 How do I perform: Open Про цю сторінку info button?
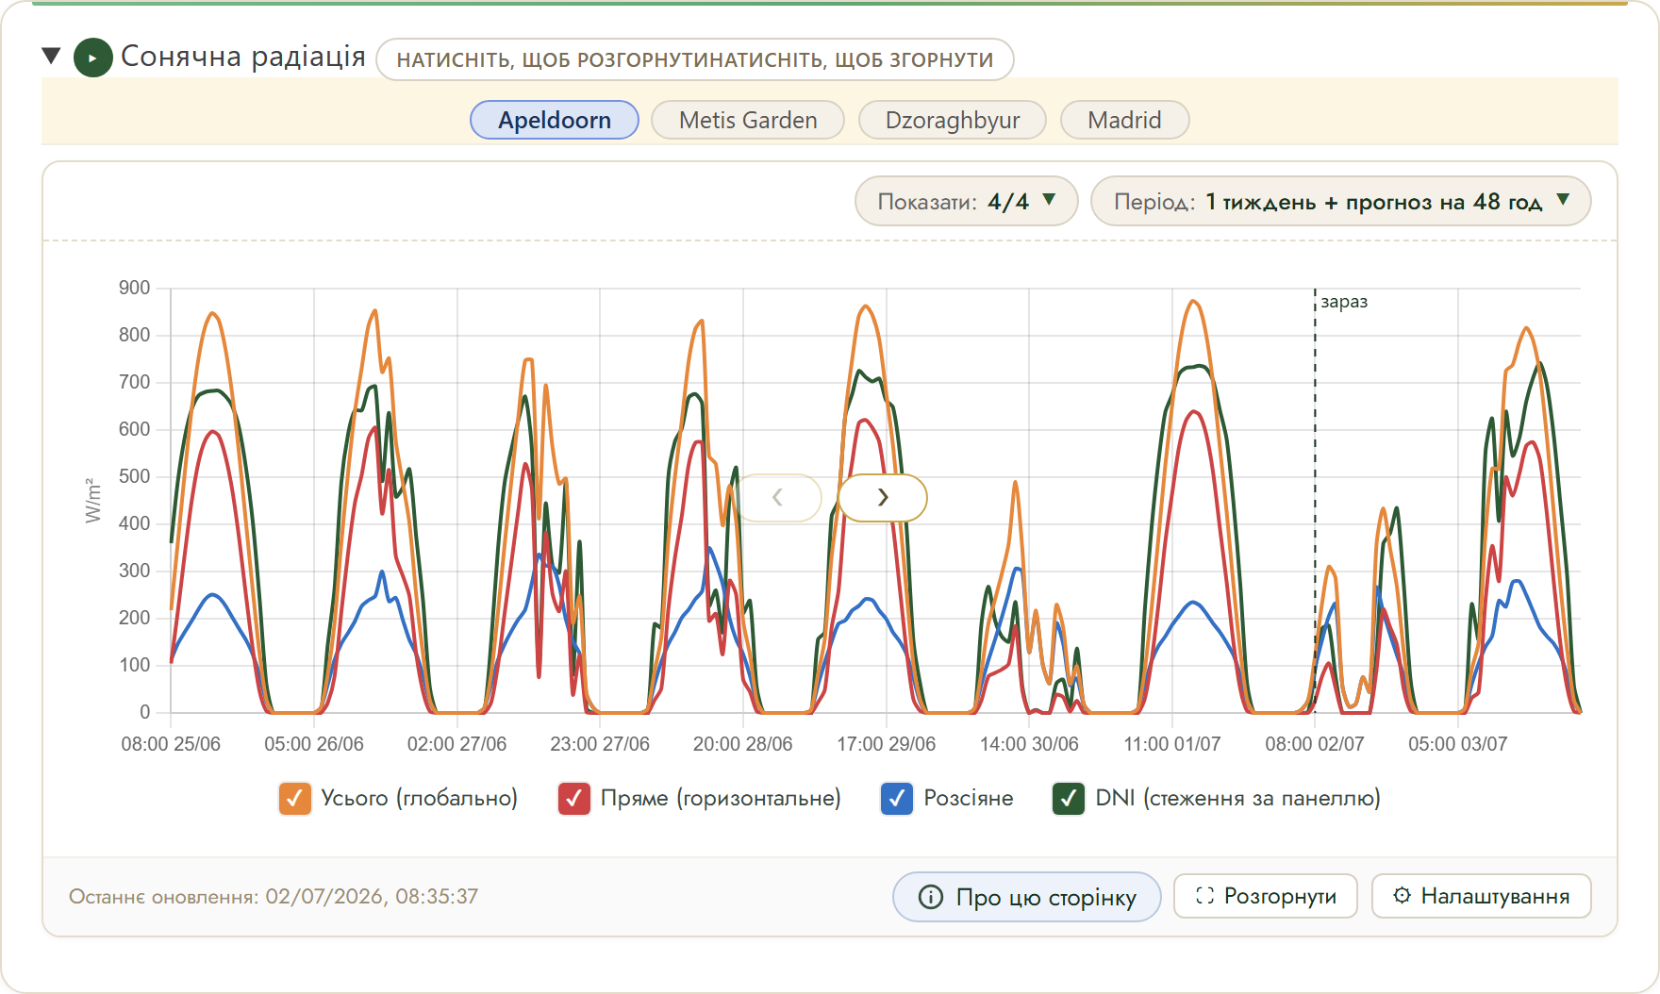coord(1027,897)
